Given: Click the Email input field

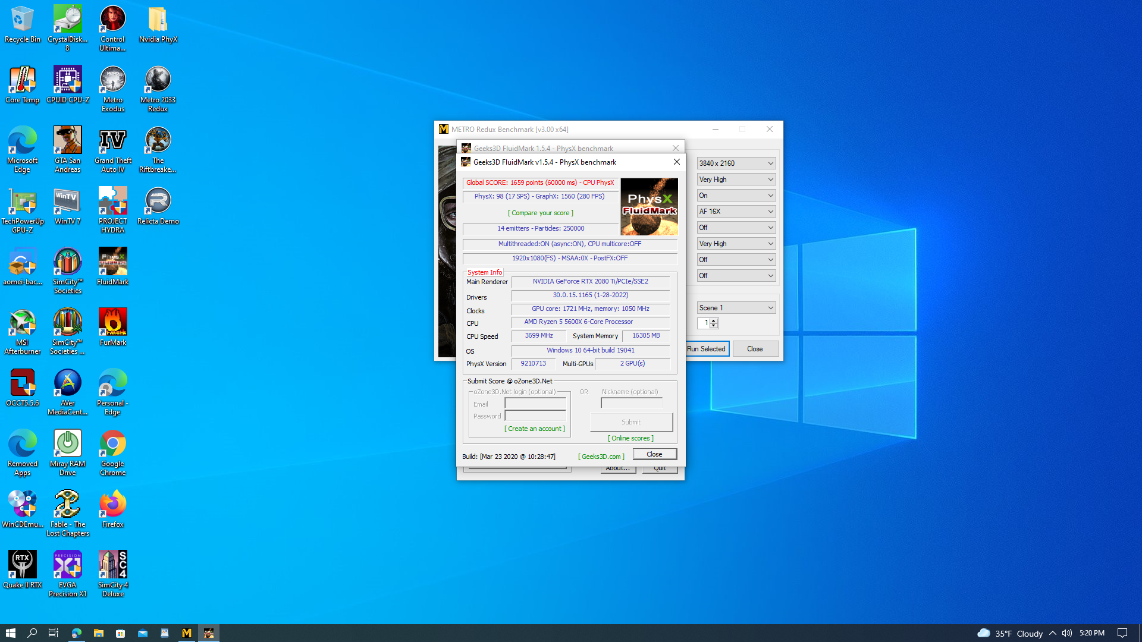Looking at the screenshot, I should [x=535, y=404].
